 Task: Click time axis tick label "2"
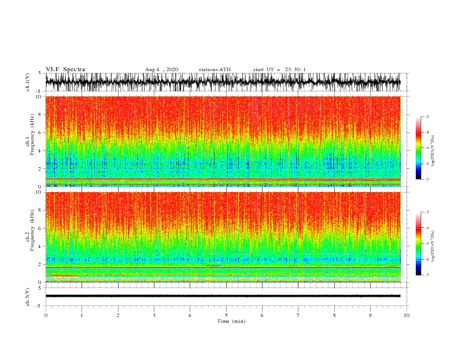[x=118, y=315]
